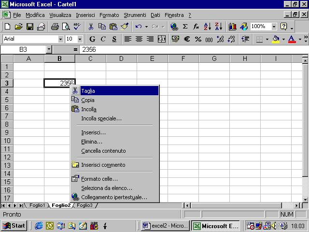
Task: Choose Copia in the context menu
Action: [x=115, y=100]
